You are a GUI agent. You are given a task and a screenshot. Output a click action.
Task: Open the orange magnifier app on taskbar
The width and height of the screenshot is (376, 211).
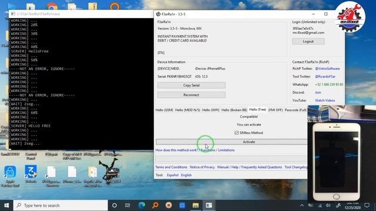(155, 205)
